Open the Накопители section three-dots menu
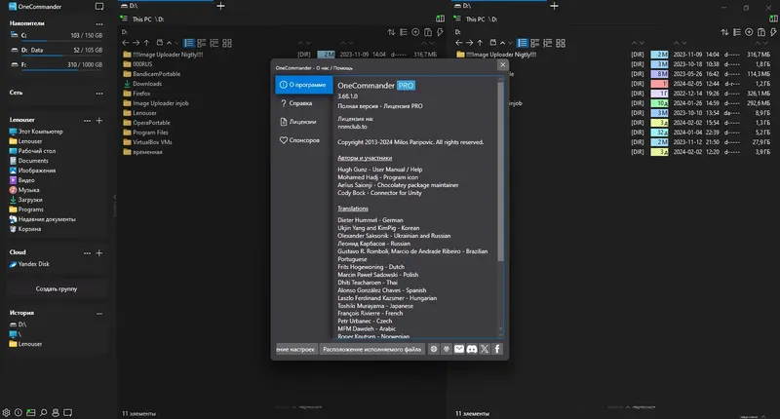Image resolution: width=780 pixels, height=419 pixels. pos(99,23)
